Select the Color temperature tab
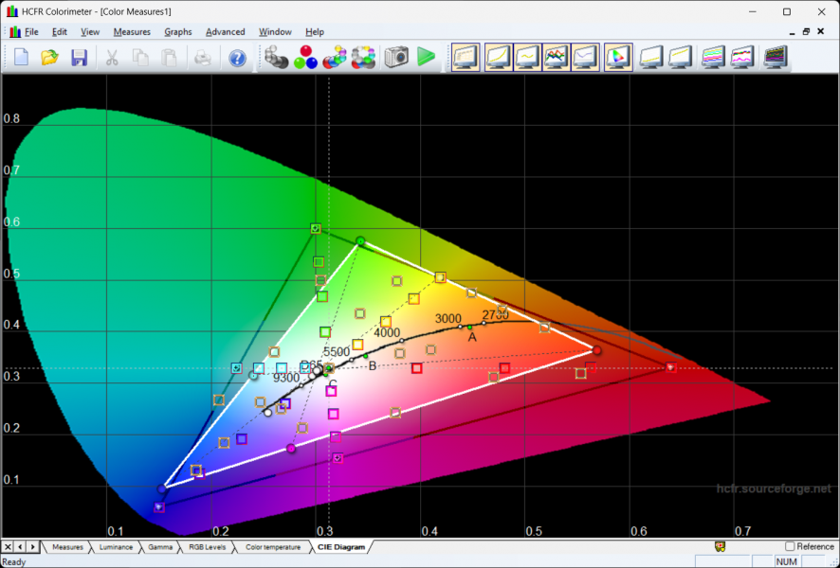The height and width of the screenshot is (568, 840). tap(272, 547)
